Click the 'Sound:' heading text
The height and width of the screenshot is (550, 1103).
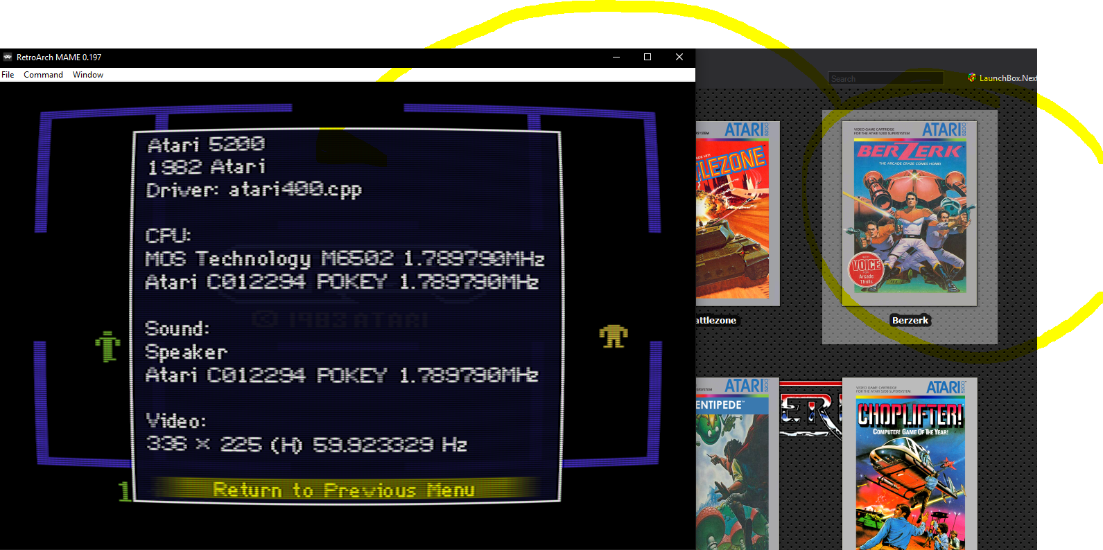pyautogui.click(x=177, y=328)
